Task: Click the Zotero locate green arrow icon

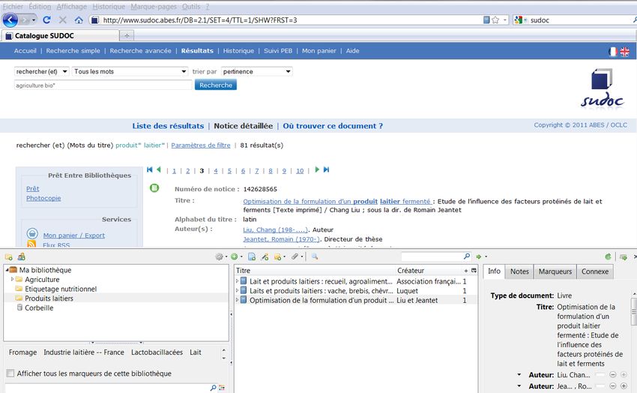Action: pyautogui.click(x=479, y=256)
